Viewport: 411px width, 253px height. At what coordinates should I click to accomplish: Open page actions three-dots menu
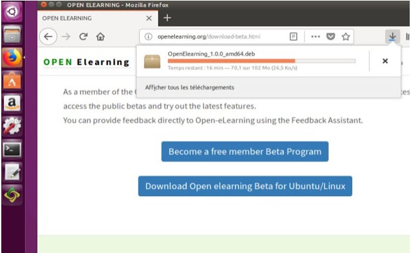tap(315, 36)
